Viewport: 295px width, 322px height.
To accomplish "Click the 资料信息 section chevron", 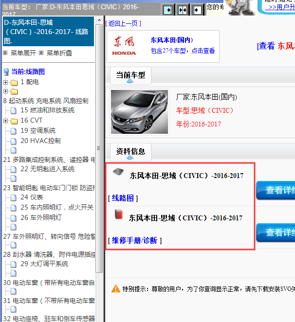I will [x=130, y=158].
